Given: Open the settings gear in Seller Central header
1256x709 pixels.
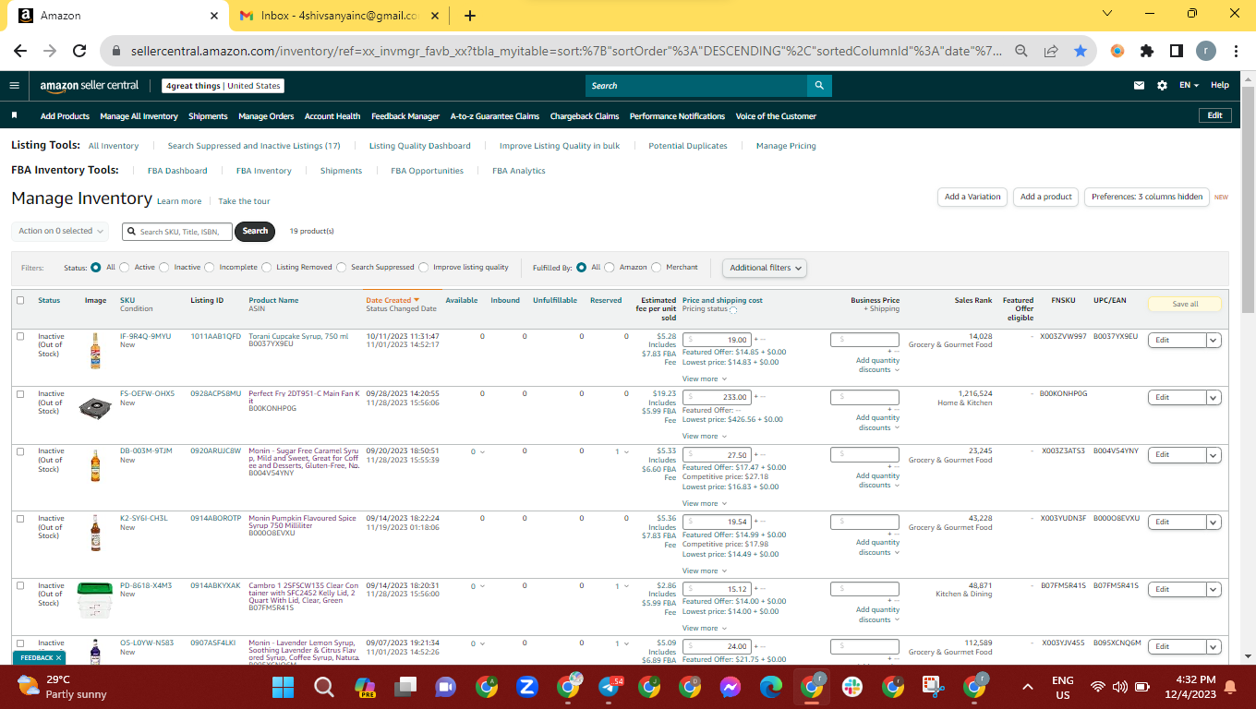Looking at the screenshot, I should (1162, 86).
